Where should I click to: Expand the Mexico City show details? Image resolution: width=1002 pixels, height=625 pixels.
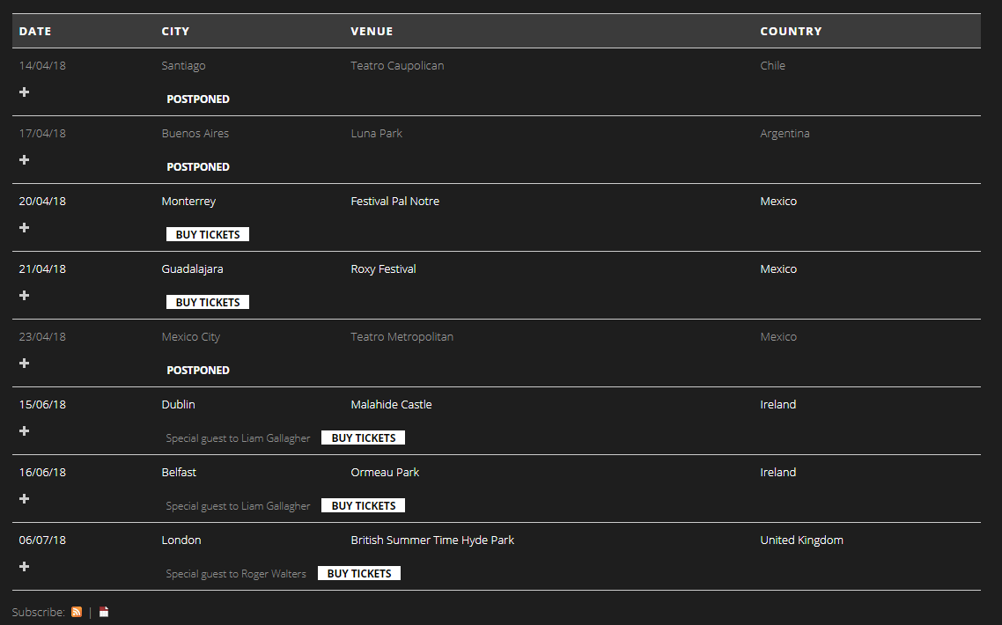pos(25,363)
